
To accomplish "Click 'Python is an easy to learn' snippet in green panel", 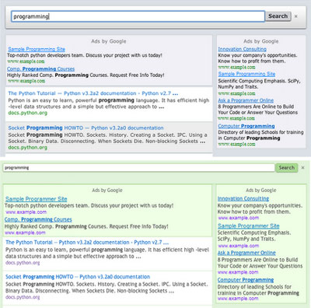I will [107, 253].
